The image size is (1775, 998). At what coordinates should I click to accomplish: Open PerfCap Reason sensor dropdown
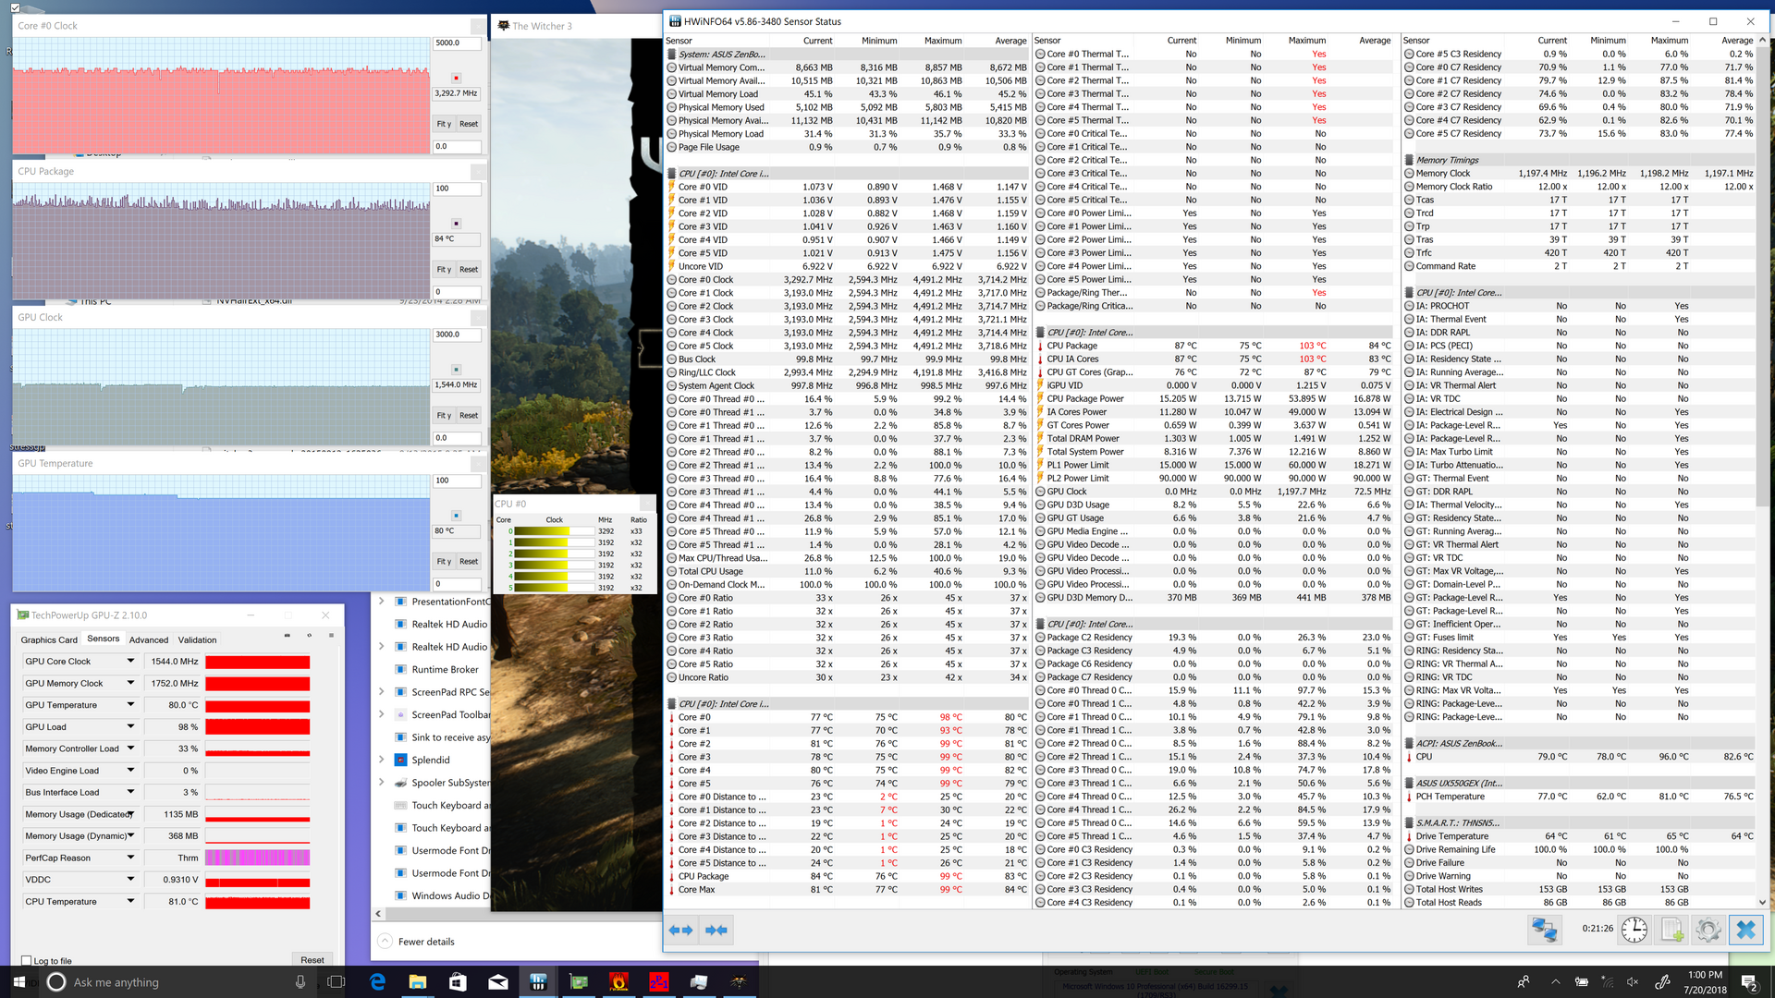[130, 858]
